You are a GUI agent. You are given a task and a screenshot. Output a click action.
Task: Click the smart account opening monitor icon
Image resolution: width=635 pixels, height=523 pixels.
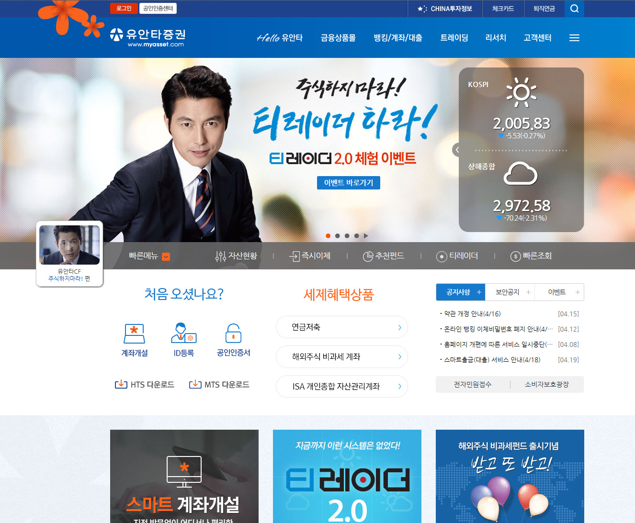184,471
